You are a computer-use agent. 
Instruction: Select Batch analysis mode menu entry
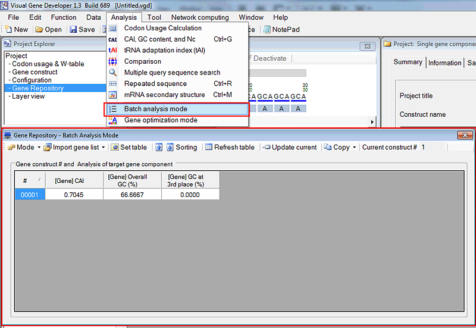coord(177,109)
